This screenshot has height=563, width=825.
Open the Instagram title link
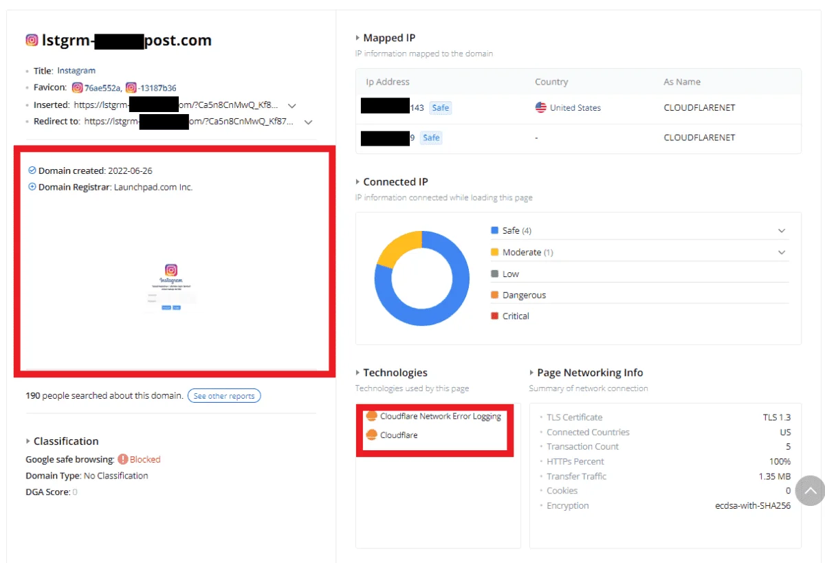pyautogui.click(x=76, y=71)
